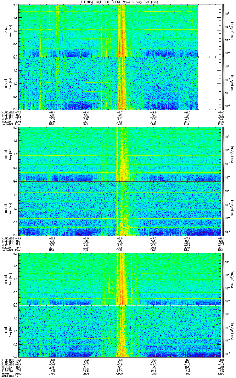Select the THD BL spectrogram panel

(120, 155)
